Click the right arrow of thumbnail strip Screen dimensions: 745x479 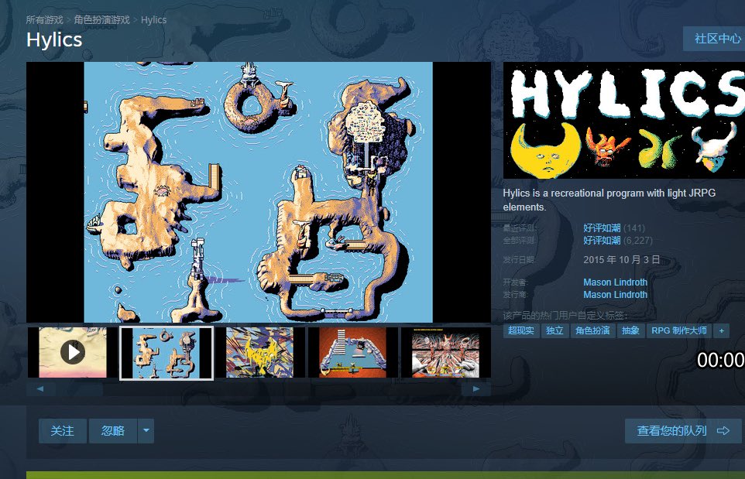pos(476,388)
